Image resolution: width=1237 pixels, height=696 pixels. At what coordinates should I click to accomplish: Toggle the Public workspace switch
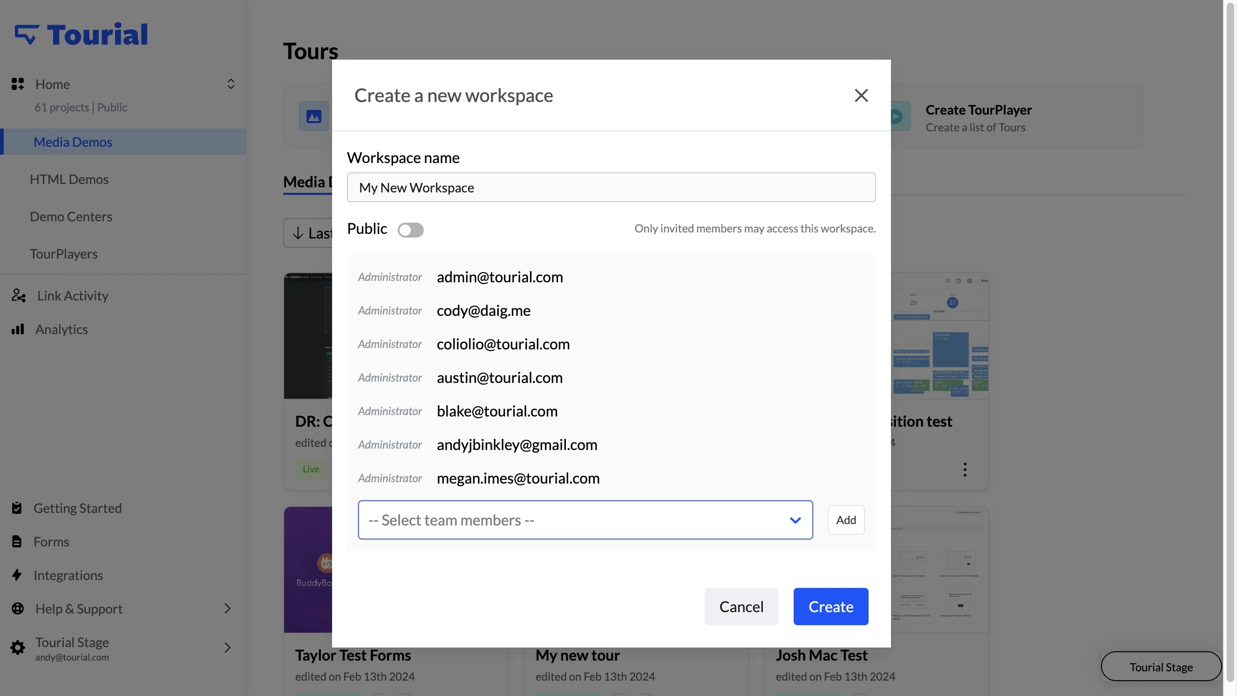pyautogui.click(x=411, y=230)
